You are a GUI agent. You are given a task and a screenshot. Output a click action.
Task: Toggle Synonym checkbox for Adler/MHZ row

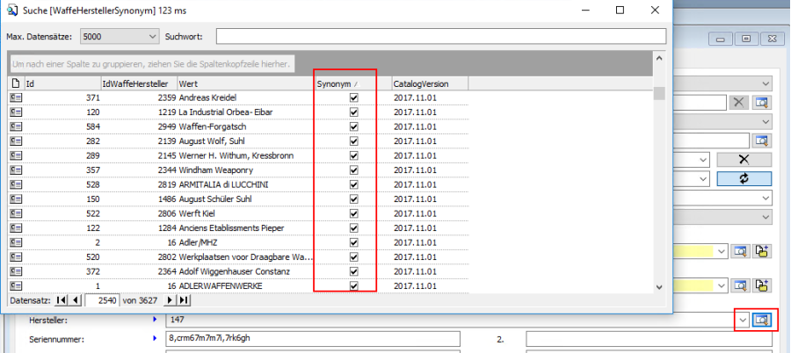[354, 242]
